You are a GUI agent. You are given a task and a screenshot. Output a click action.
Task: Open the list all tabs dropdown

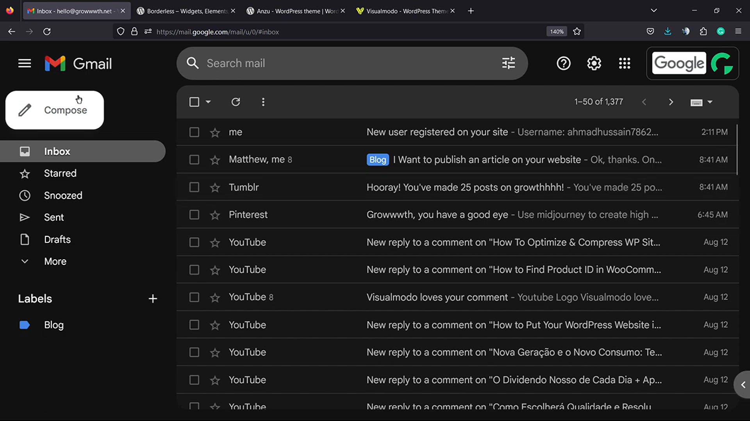(x=654, y=11)
